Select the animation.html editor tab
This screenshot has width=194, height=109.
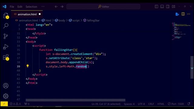click(27, 14)
